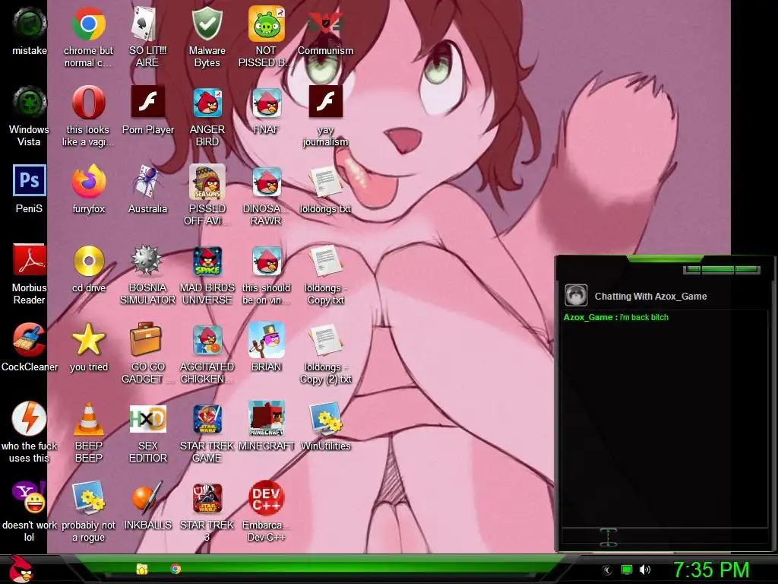This screenshot has width=778, height=584.
Task: Click the chat contact avatar image
Action: 576,296
